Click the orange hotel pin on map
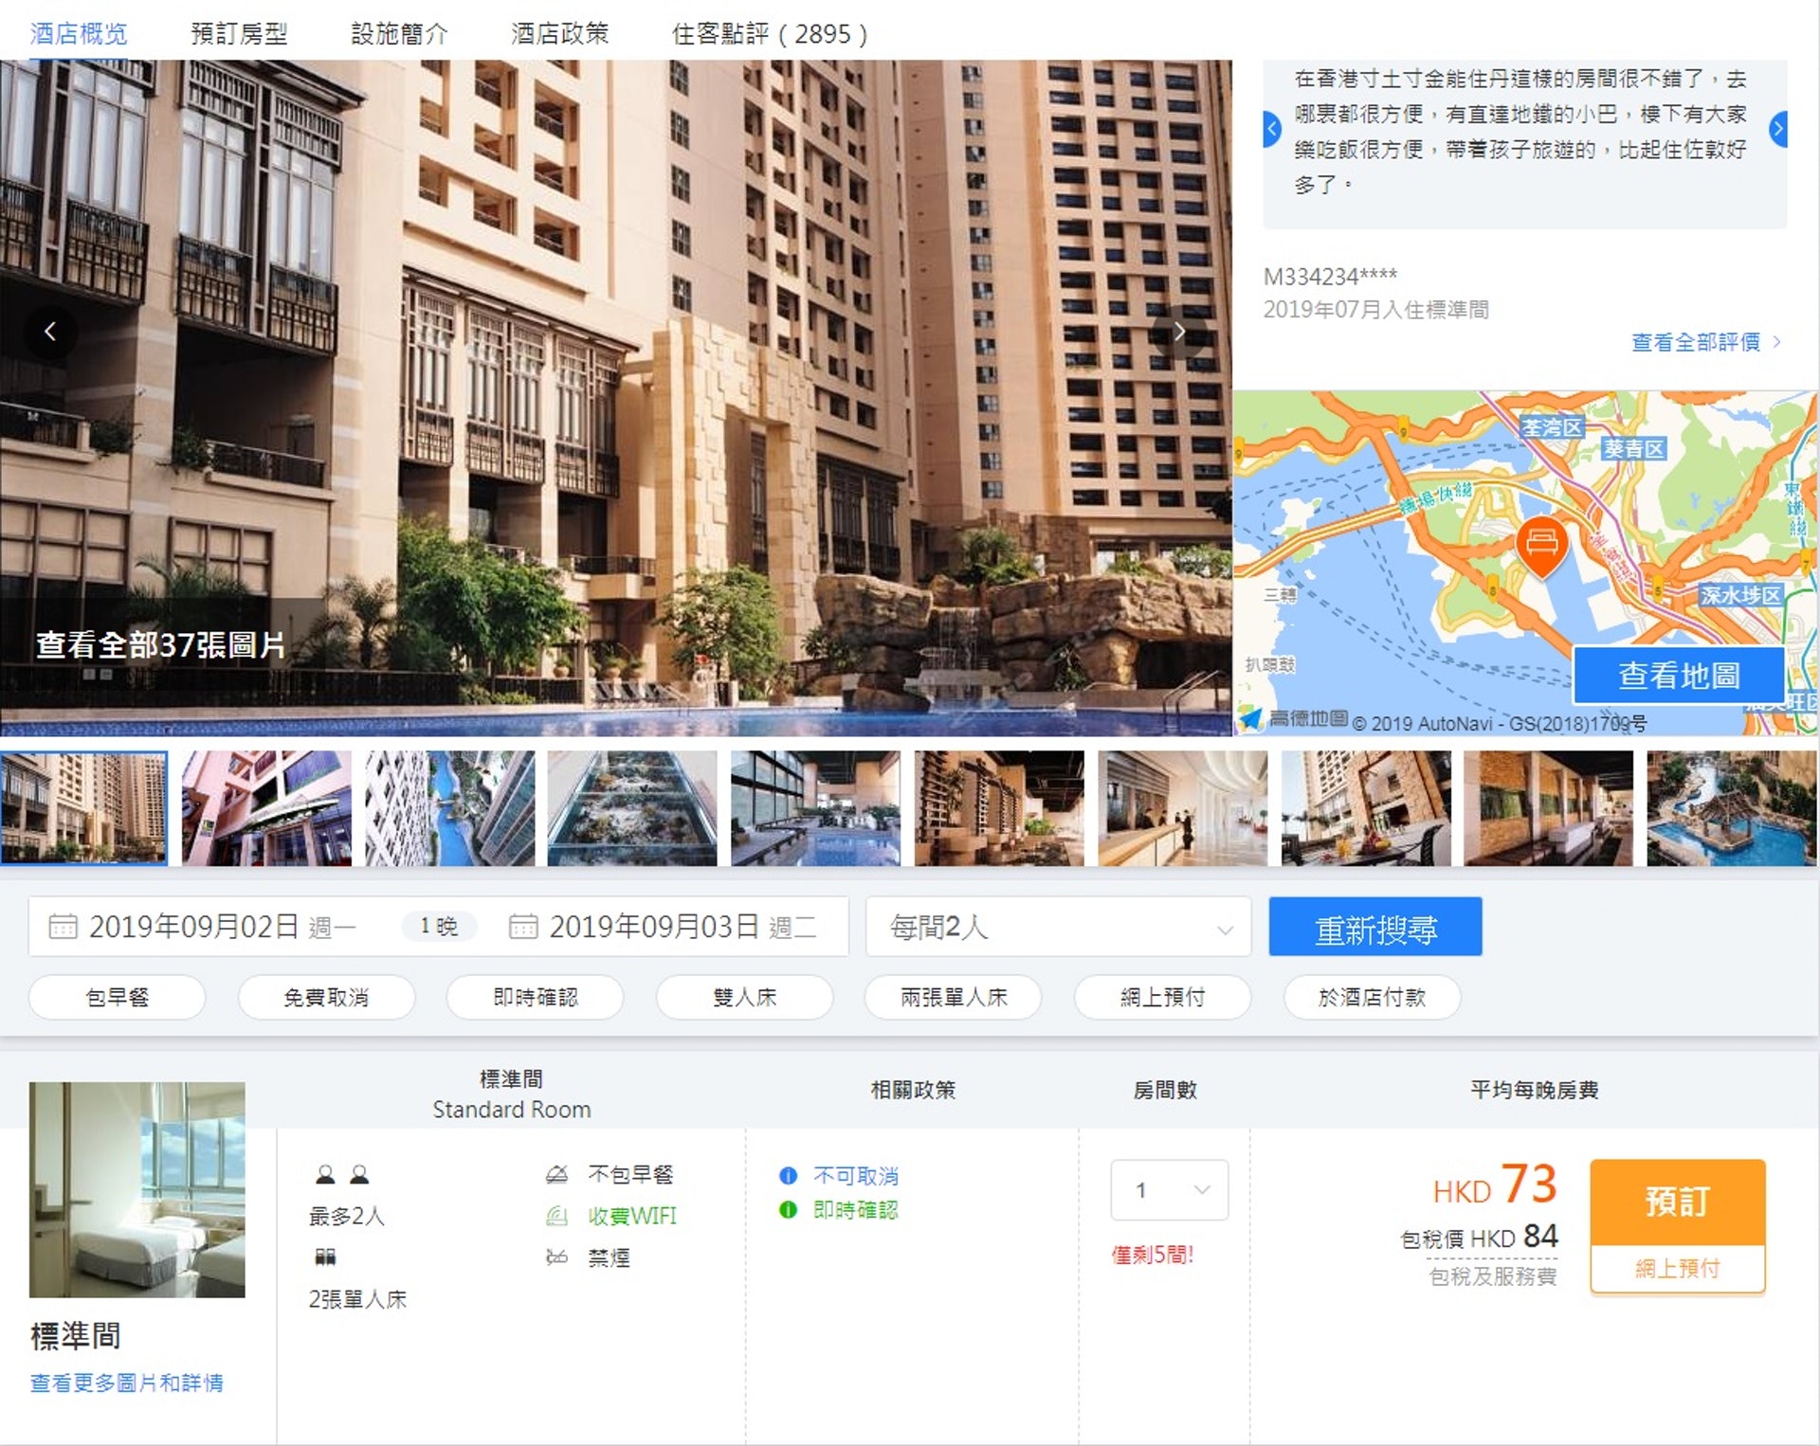This screenshot has width=1820, height=1446. [1541, 545]
